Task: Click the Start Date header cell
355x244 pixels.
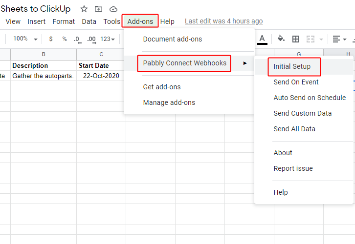Action: [x=101, y=65]
